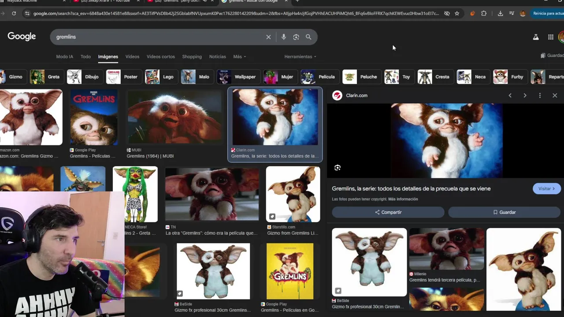Open the yellow Gremlins Google Play poster
The width and height of the screenshot is (564, 317).
point(290,271)
